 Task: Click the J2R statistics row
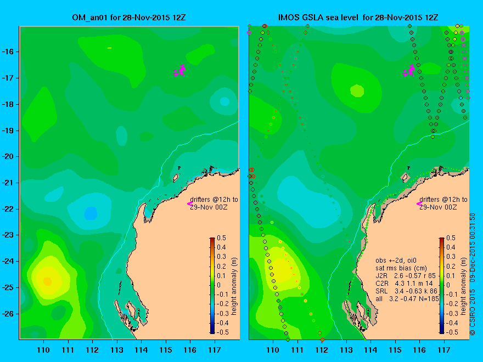point(406,275)
